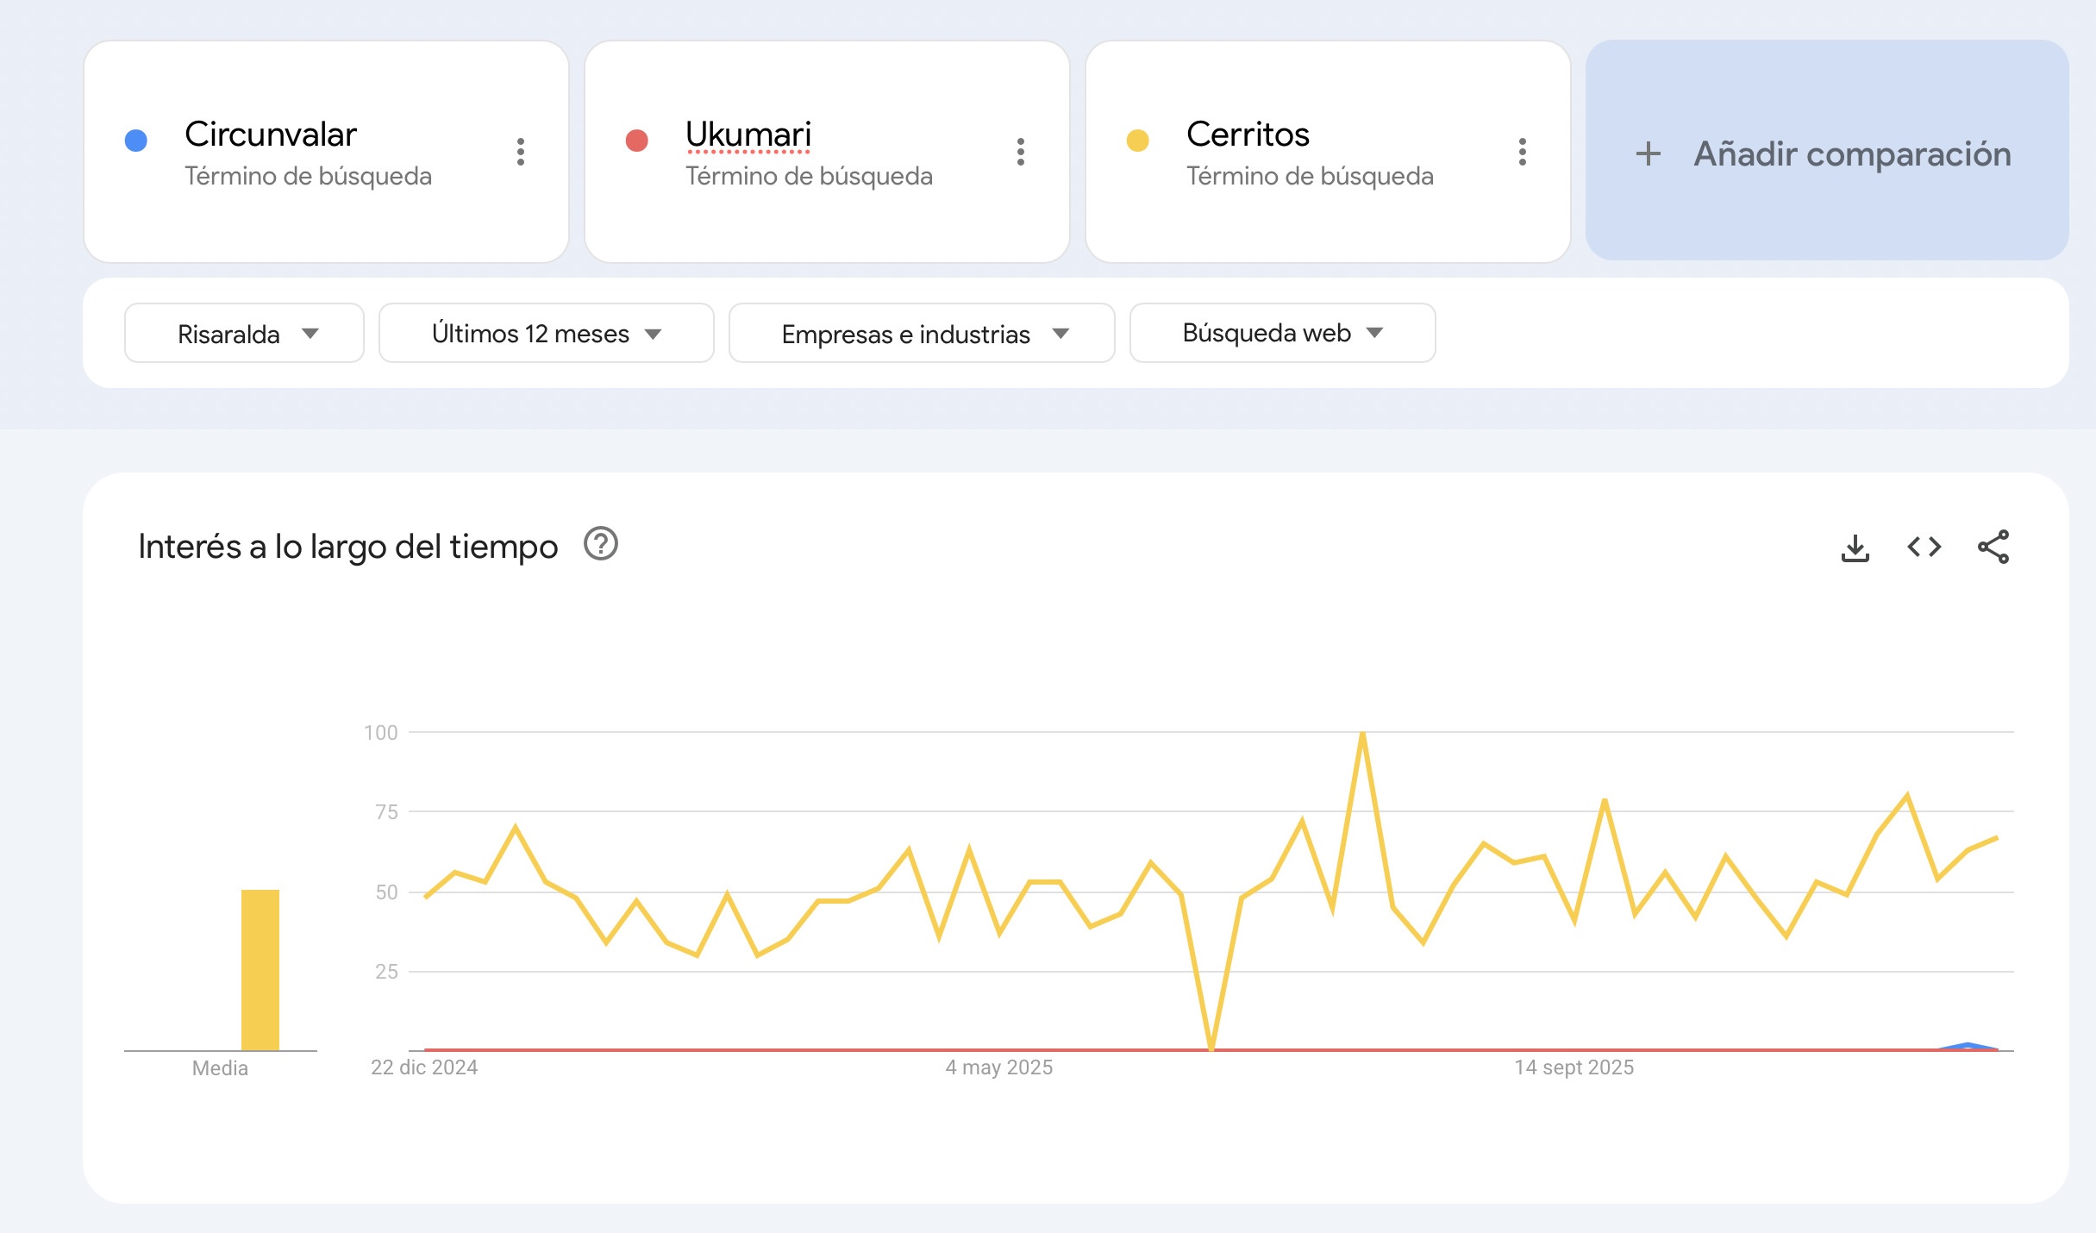Open options menu for Cerritos term

[1523, 152]
